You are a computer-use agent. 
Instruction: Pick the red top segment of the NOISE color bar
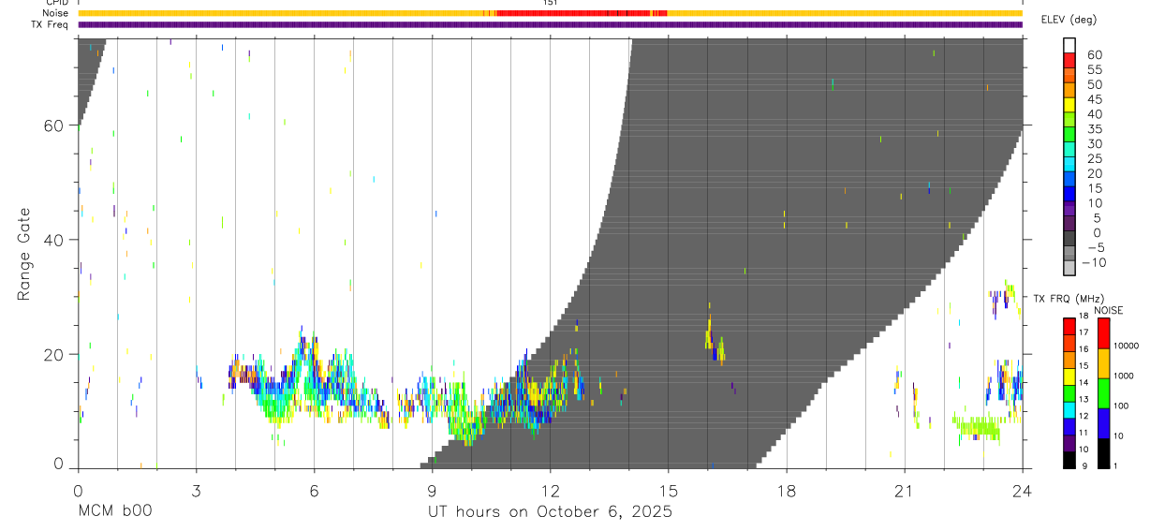(1103, 332)
